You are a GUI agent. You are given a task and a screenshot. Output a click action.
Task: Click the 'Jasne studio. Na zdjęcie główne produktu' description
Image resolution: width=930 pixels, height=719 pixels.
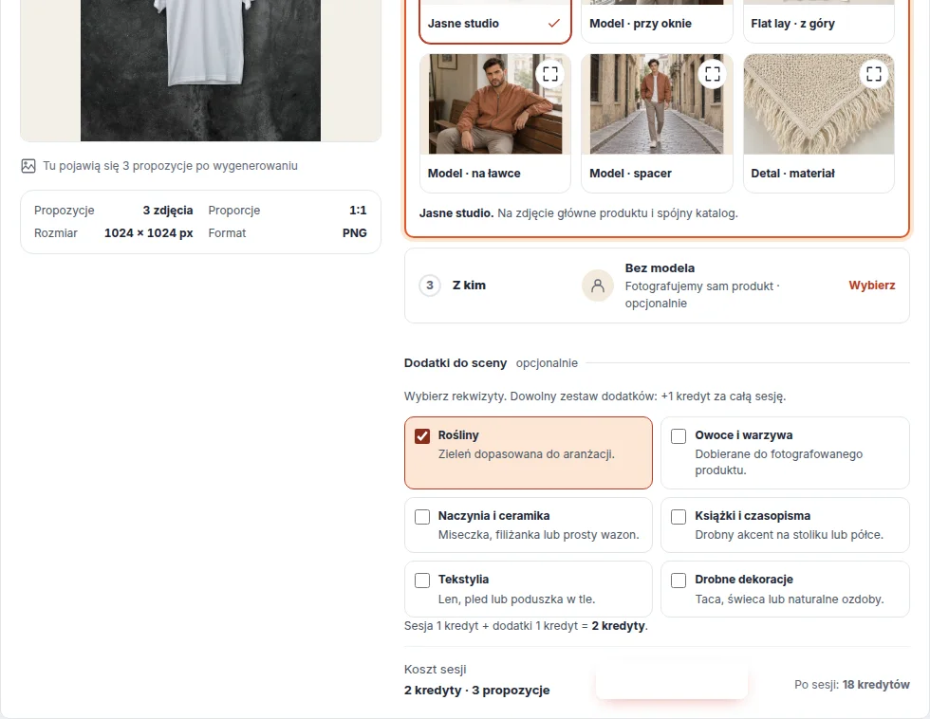click(x=578, y=213)
